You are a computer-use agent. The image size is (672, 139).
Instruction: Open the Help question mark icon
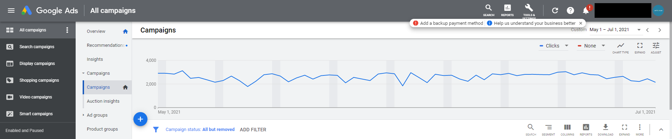coord(570,10)
